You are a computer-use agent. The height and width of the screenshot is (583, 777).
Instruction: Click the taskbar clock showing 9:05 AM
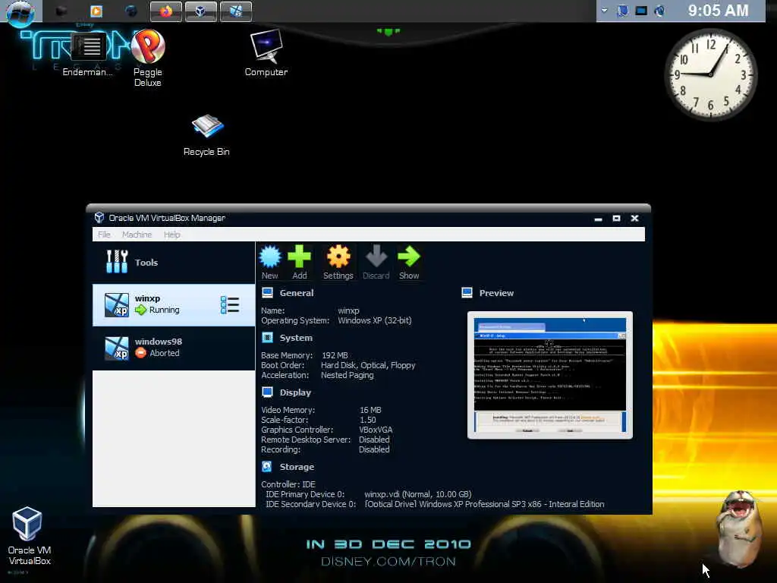coord(718,11)
